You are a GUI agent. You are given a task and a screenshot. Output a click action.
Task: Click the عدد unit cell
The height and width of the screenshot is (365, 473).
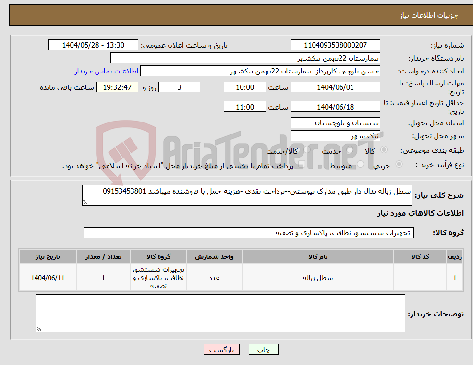coord(214,278)
